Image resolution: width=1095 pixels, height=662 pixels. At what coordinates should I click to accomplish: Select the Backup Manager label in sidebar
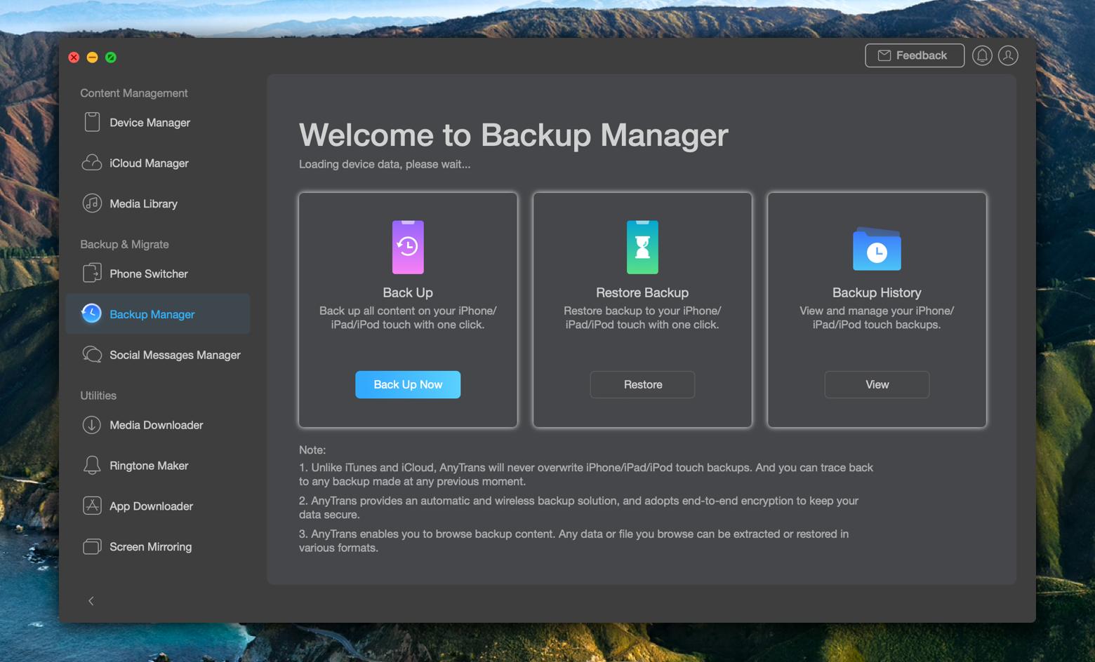[x=152, y=314]
